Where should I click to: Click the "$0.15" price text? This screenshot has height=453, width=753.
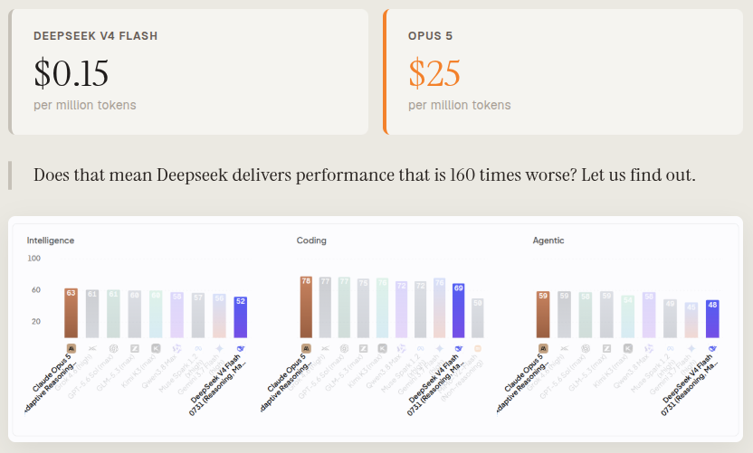[x=71, y=73]
